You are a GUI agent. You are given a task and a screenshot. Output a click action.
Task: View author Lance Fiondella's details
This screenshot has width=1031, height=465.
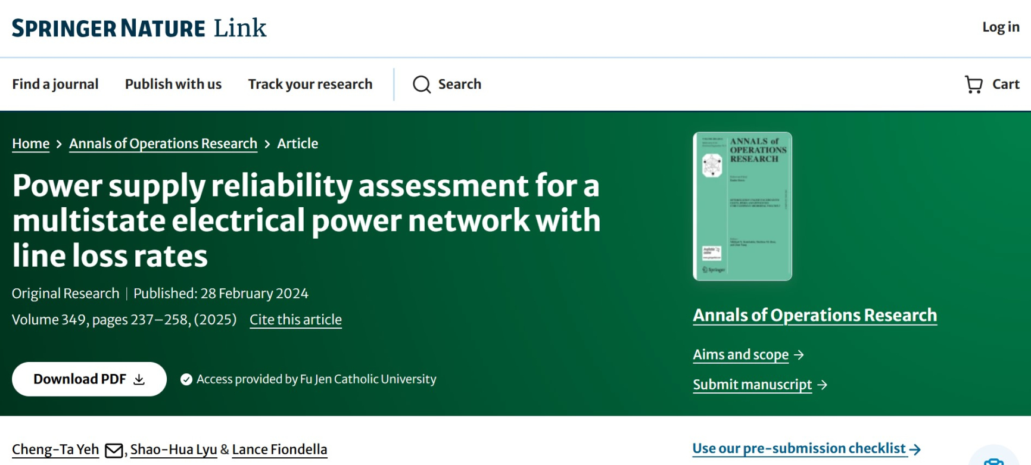(279, 450)
